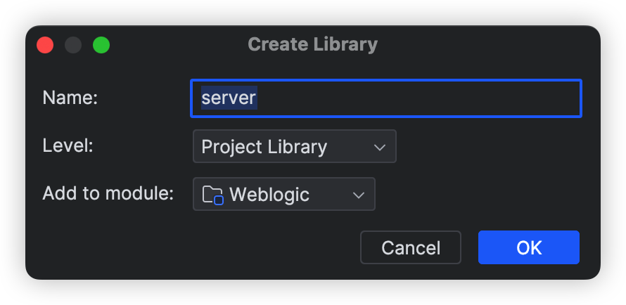Close the Create Library dialog with red button

tap(45, 45)
